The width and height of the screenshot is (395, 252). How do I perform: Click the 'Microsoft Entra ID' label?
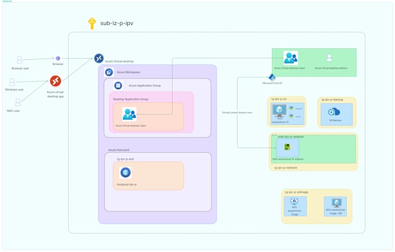click(272, 83)
